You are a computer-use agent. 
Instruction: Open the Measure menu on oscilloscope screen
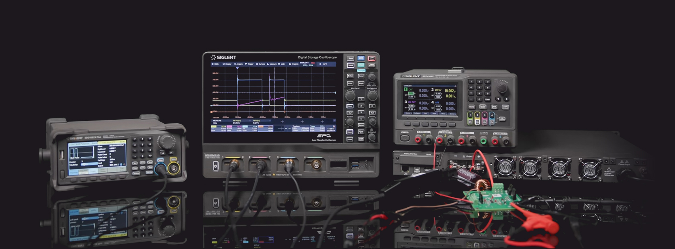(x=272, y=64)
